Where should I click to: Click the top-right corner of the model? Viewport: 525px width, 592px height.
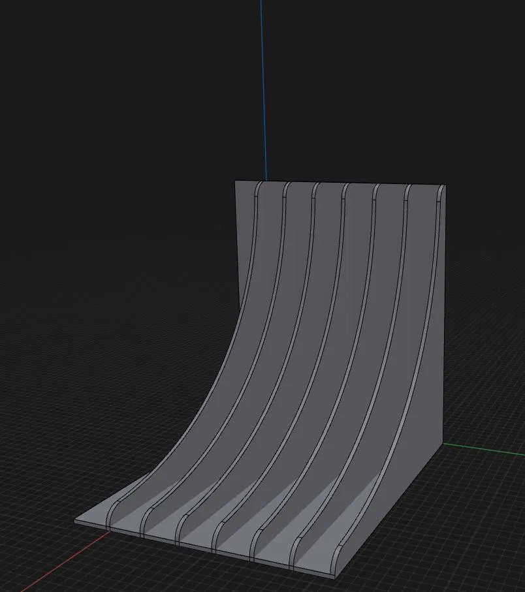tap(444, 185)
